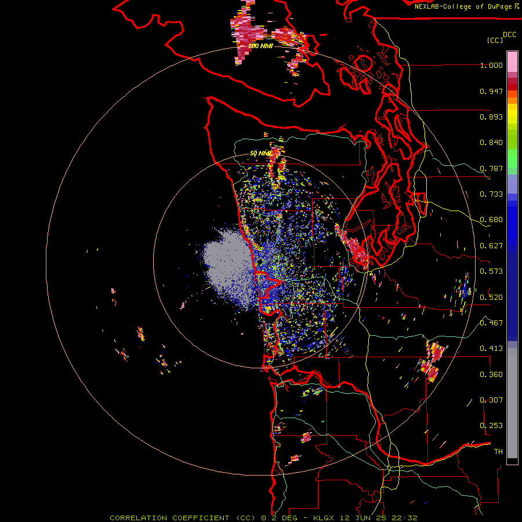Viewport: 522px width, 522px height.
Task: Pick the large gray segment of the color bar
Action: tap(512, 403)
